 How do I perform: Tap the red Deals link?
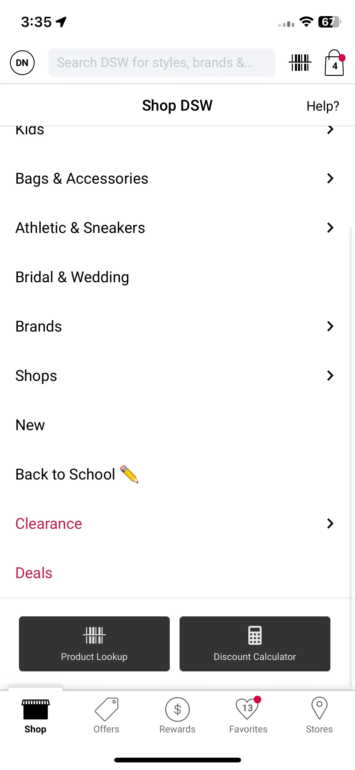(x=34, y=573)
